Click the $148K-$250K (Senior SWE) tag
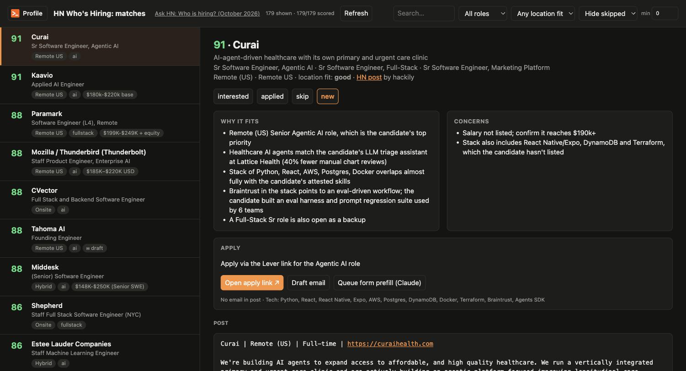 (x=110, y=286)
